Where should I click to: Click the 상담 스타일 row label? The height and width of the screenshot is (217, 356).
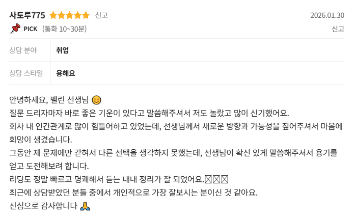(26, 73)
